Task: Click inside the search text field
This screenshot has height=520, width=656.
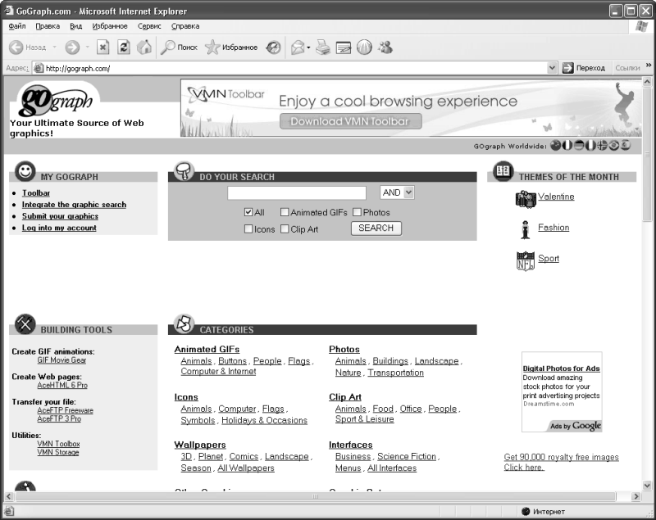Action: (x=301, y=193)
